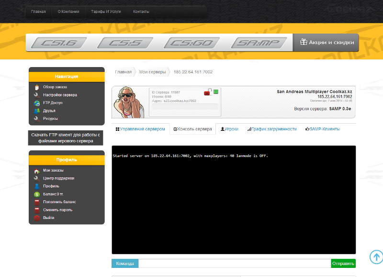The height and width of the screenshot is (277, 383).
Task: Open the Мои заказы link
Action: click(x=53, y=171)
